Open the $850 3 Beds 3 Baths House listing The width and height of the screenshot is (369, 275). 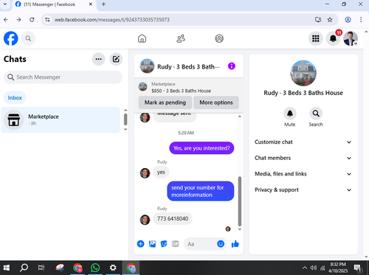(181, 91)
